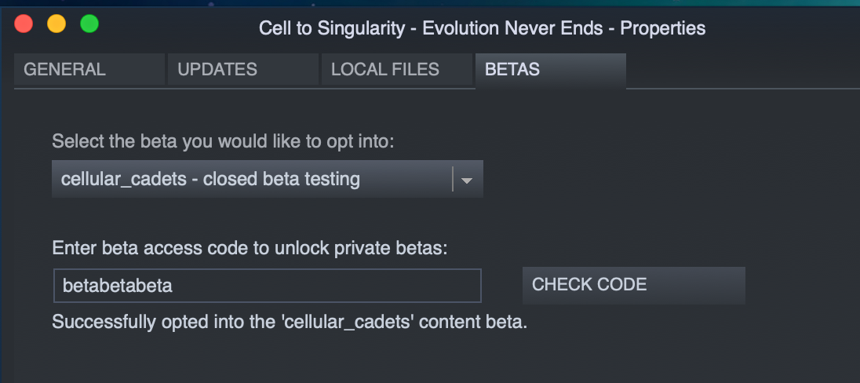
Task: Click the dropdown arrow triangle icon
Action: (x=467, y=181)
